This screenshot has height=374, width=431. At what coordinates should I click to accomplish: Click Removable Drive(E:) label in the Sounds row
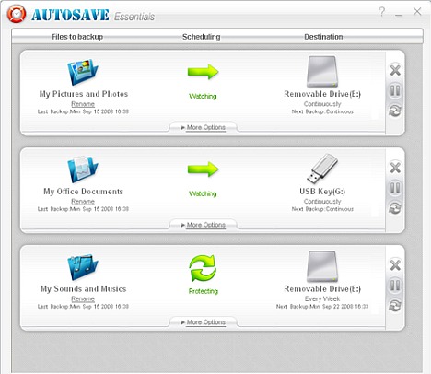(x=322, y=289)
